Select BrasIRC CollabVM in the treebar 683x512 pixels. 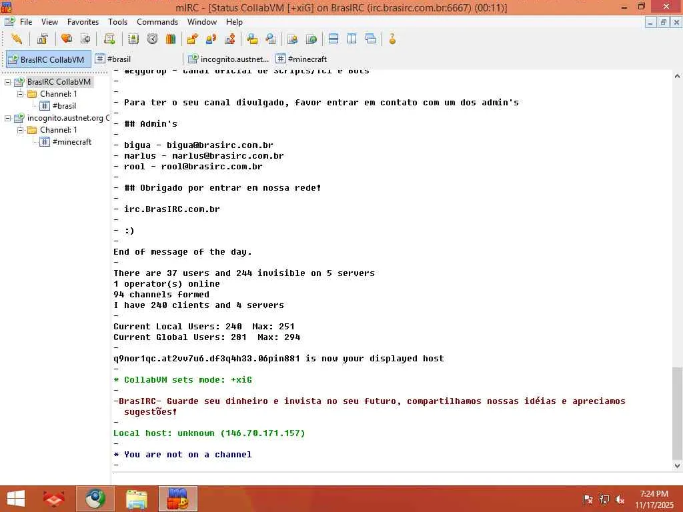59,82
